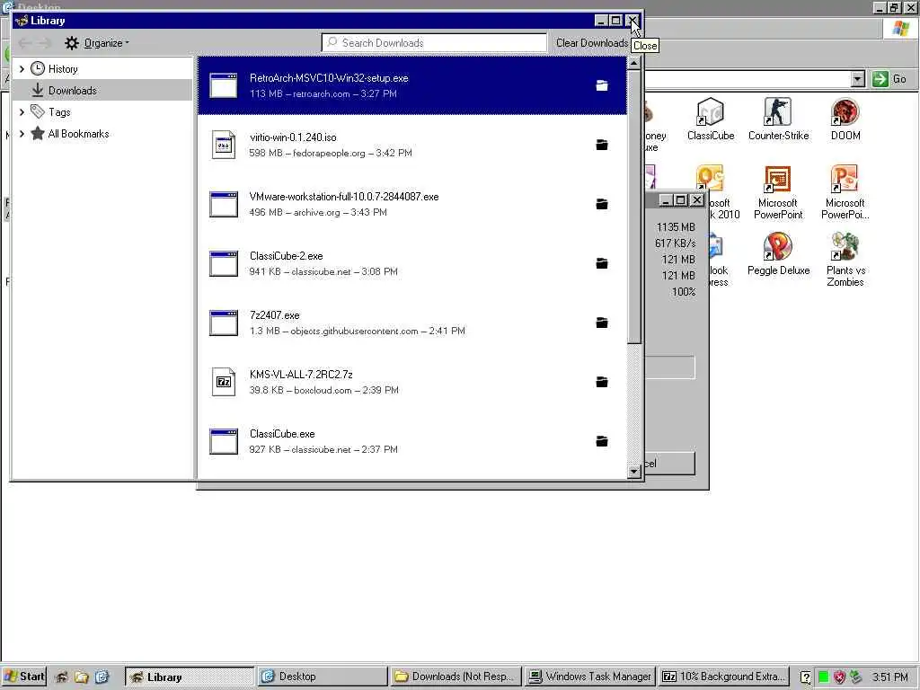Screen dimensions: 920x690
Task: Click KMS-VL-ALL 7z archive icon
Action: [x=224, y=382]
